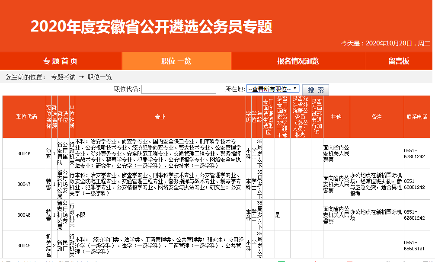Switch to the 职位一览 tab
The image size is (435, 262).
coord(176,61)
